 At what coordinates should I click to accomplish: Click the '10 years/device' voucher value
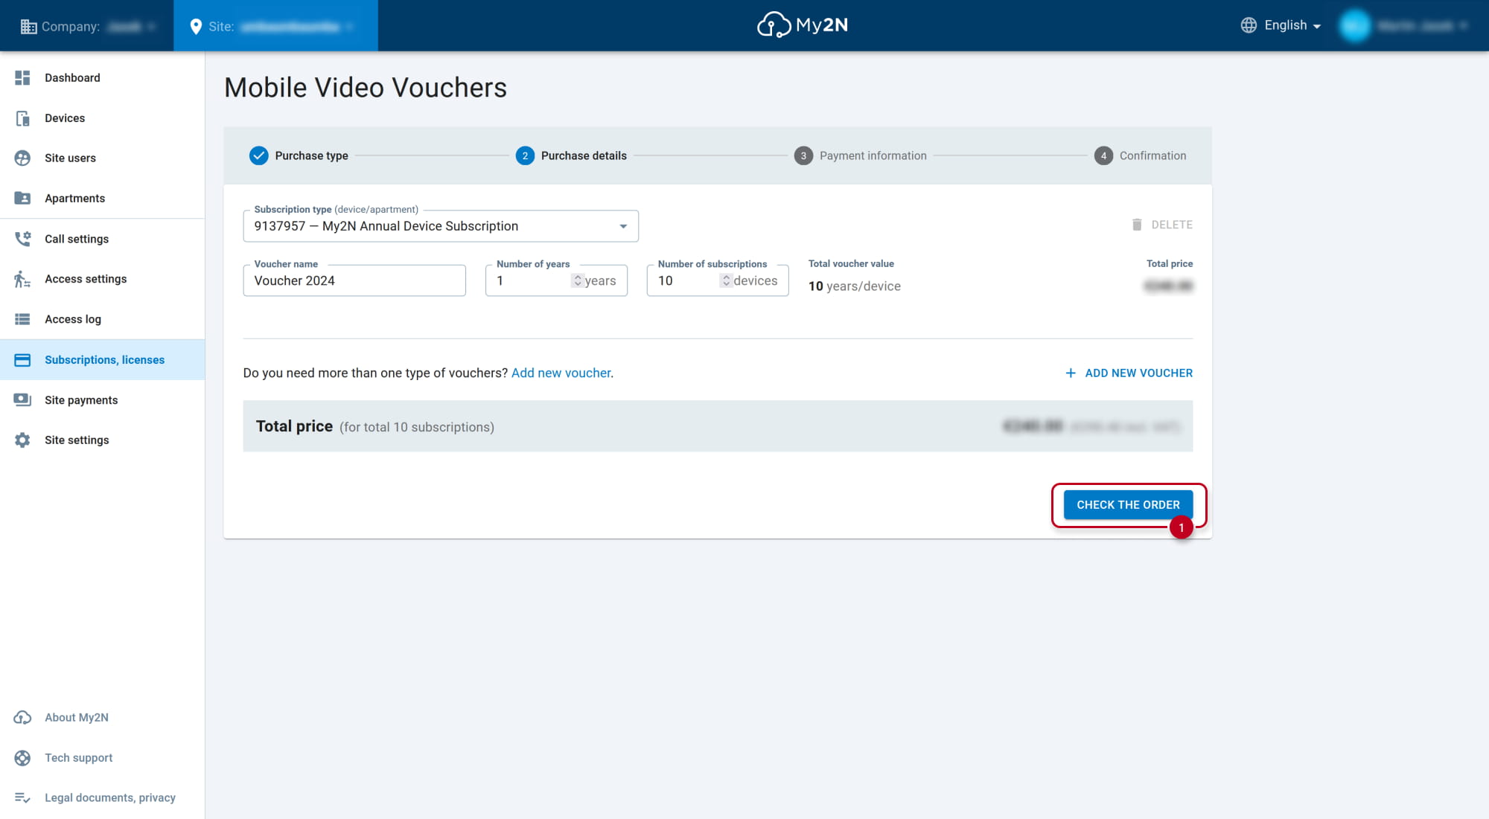click(x=854, y=286)
